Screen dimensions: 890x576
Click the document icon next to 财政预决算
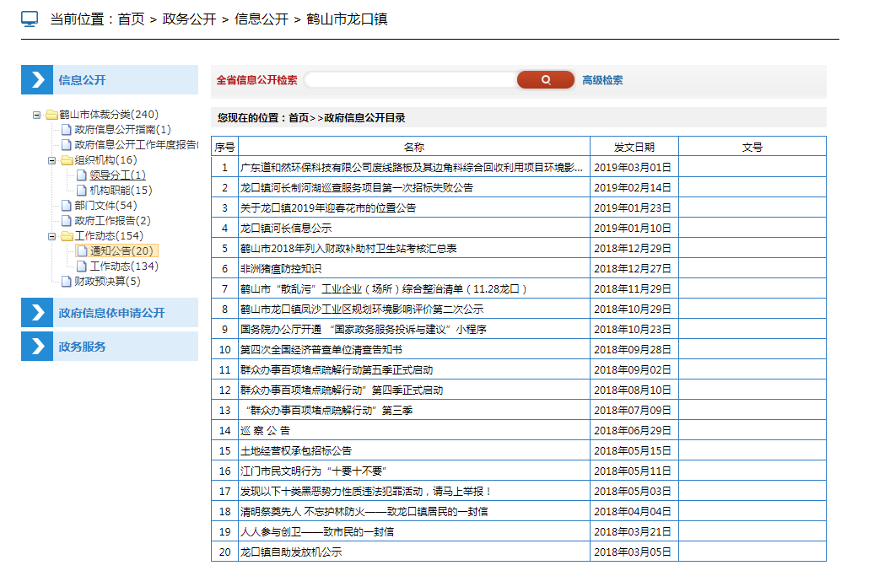coord(67,282)
